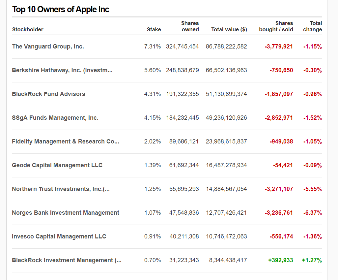This screenshot has width=338, height=280.
Task: Select the 12,707,426,421 total value cell
Action: pos(226,213)
